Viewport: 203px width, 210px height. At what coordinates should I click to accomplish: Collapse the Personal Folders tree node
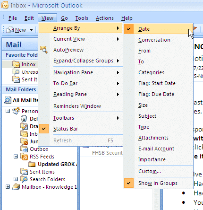tap(8, 111)
